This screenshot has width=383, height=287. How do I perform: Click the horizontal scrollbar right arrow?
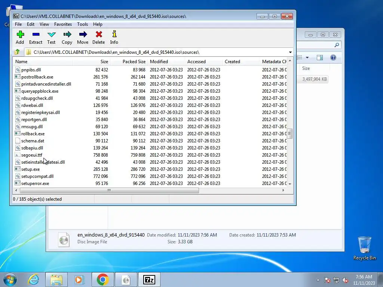284,190
